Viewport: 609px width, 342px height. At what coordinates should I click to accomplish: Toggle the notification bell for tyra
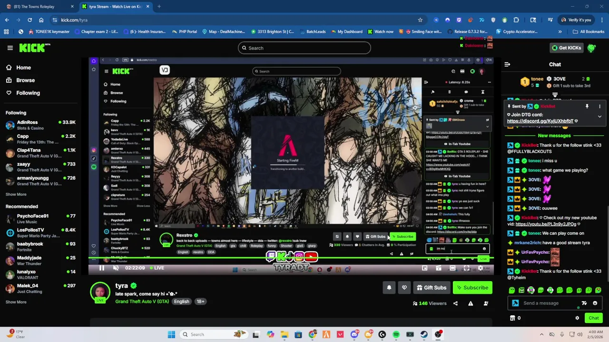coord(389,287)
